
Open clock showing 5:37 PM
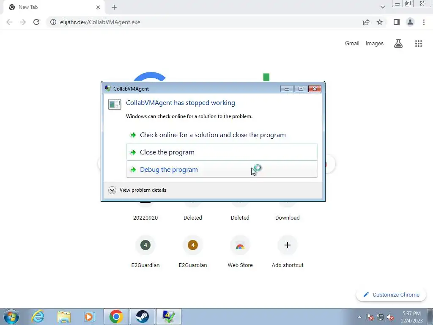click(411, 317)
